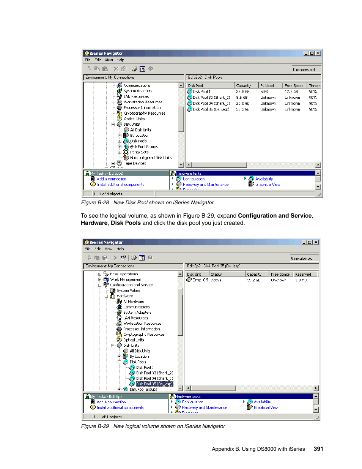Screen dimensions: 362x469
Task: Select highlighted 'Disk Pool 35 (Ds_iasp)' in Figure B-29 tree
Action: (154, 384)
